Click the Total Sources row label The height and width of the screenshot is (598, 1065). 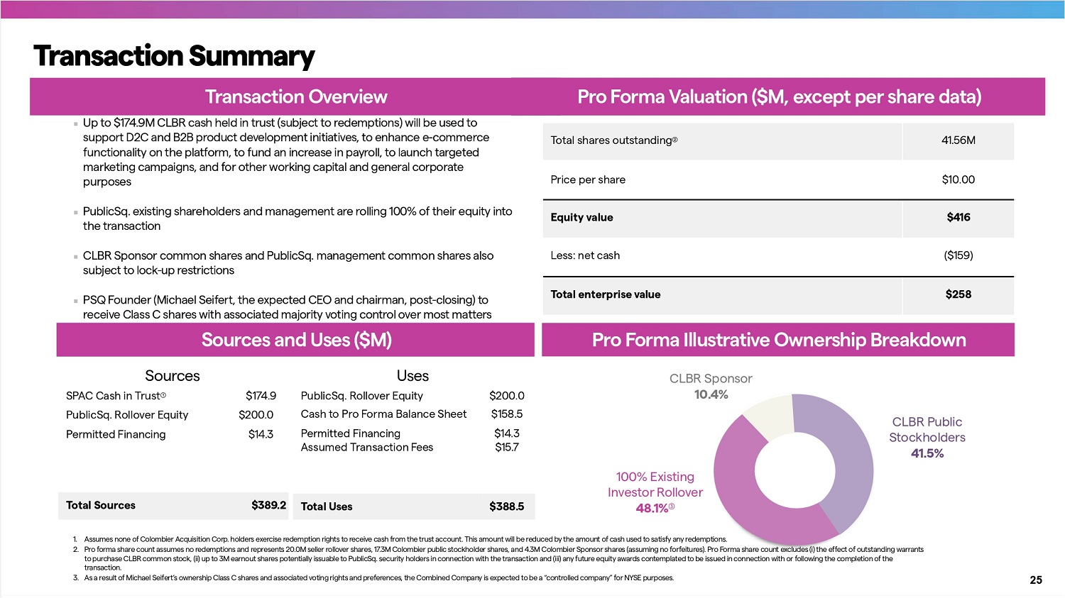point(101,505)
